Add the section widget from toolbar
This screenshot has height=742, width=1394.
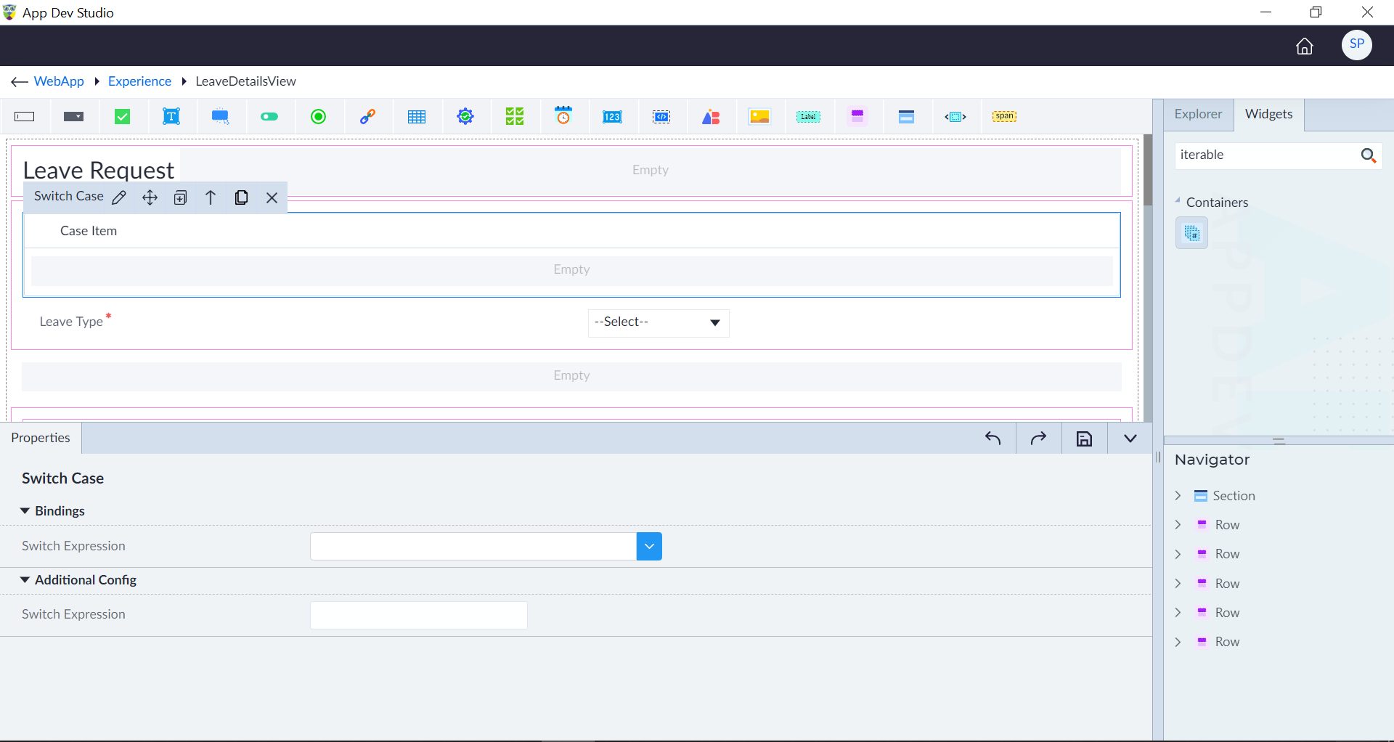pos(906,117)
